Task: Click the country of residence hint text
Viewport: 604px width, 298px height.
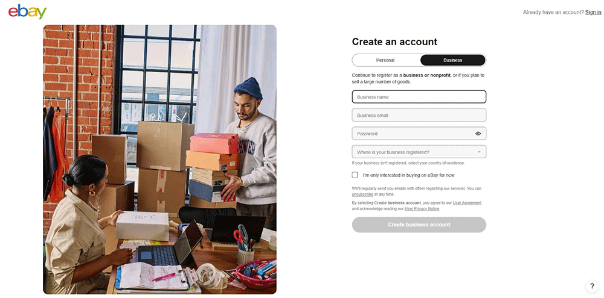Action: coord(408,163)
